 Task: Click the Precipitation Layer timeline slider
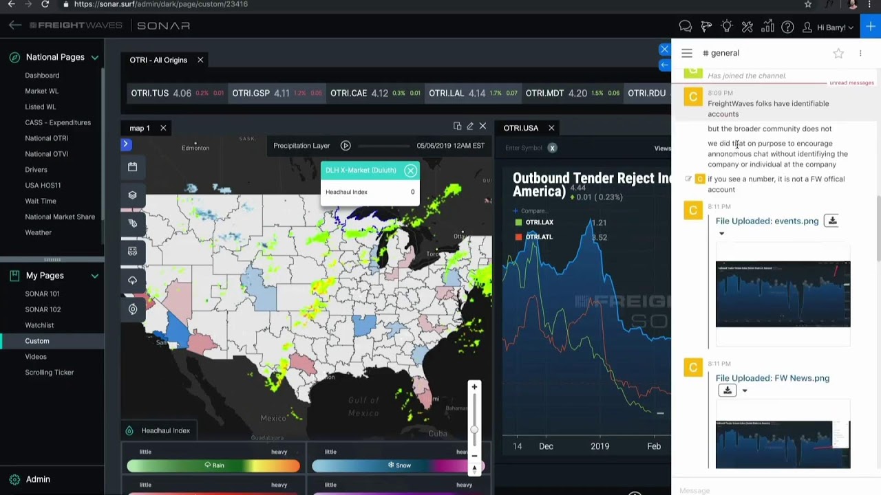point(383,146)
